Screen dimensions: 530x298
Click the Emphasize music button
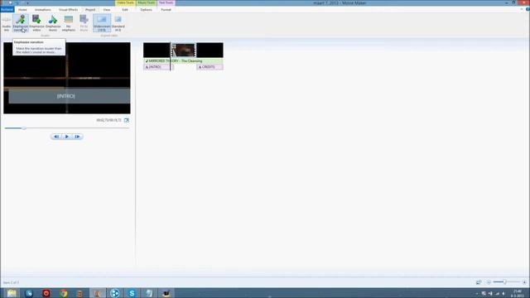[x=53, y=23]
